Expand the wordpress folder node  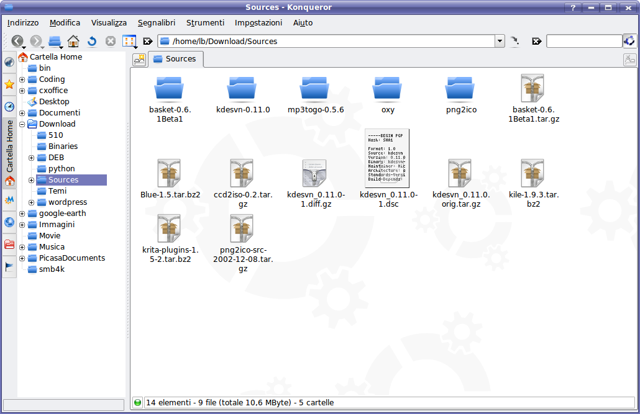[32, 202]
